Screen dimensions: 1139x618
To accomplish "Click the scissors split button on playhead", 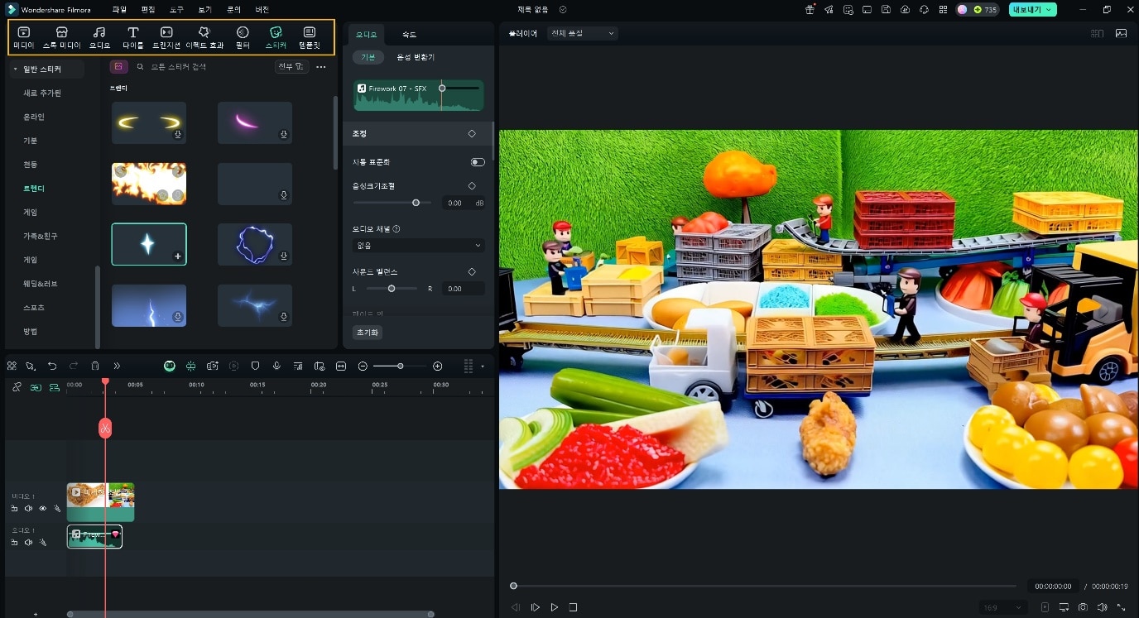I will [105, 428].
